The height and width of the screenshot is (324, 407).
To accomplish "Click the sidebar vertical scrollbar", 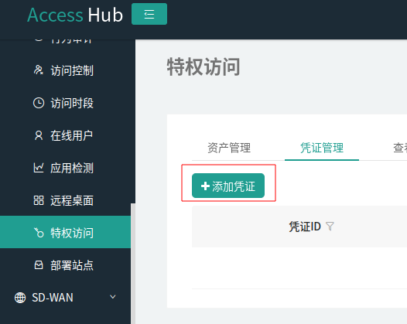I will click(x=133, y=264).
